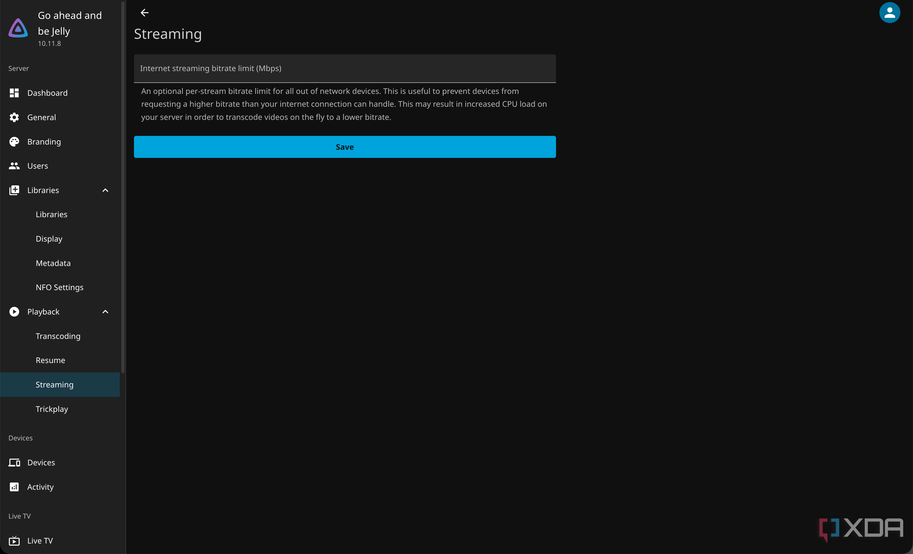Click the bitrate limit description text
Viewport: 913px width, 554px height.
tap(344, 104)
